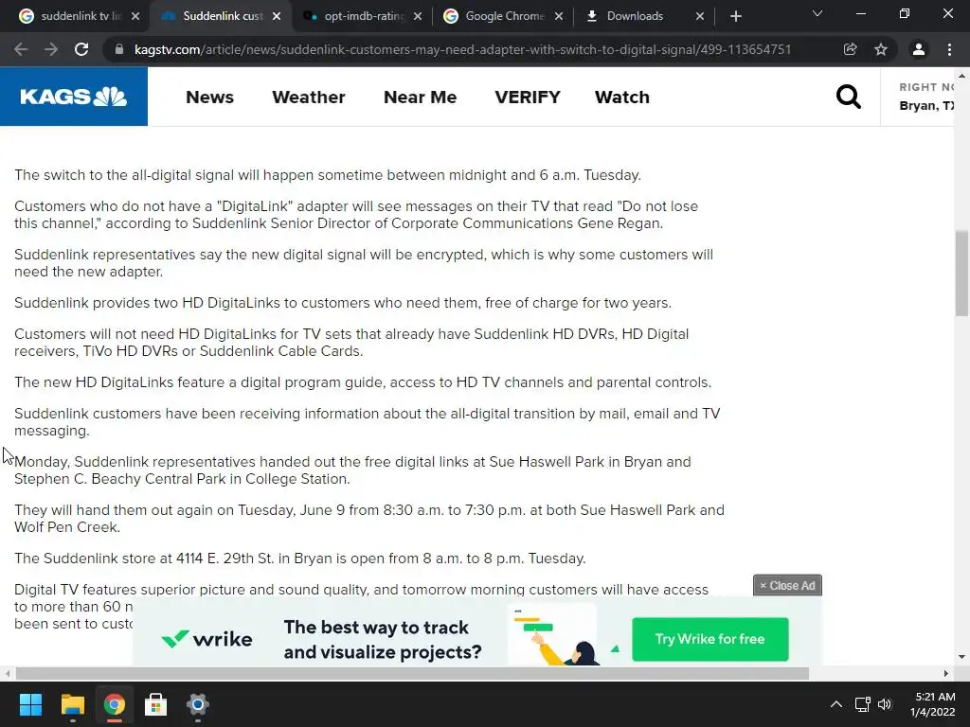Open Chrome's three-dot menu

(949, 49)
